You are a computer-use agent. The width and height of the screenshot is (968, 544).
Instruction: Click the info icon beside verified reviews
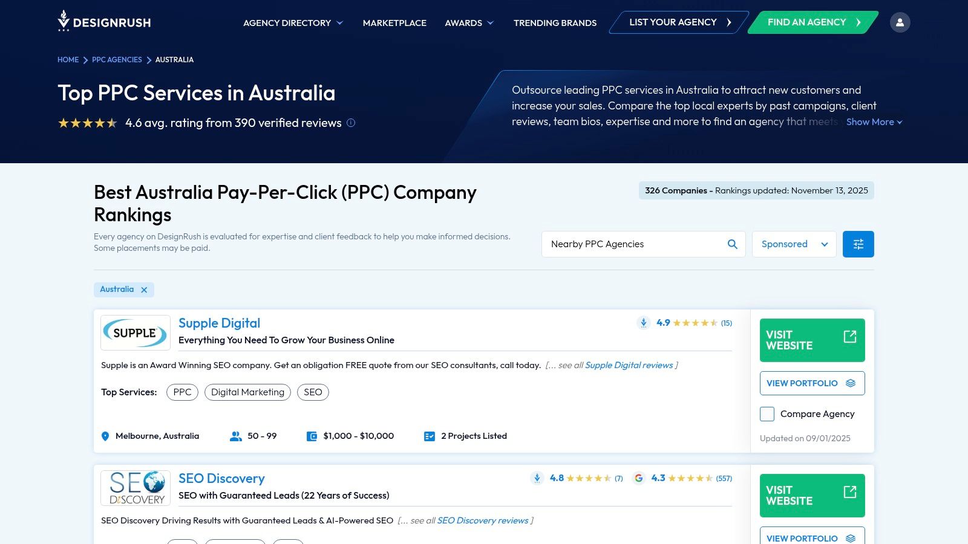pyautogui.click(x=351, y=123)
